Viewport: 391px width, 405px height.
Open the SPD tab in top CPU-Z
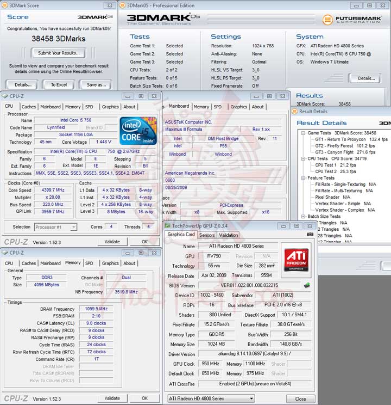click(89, 107)
